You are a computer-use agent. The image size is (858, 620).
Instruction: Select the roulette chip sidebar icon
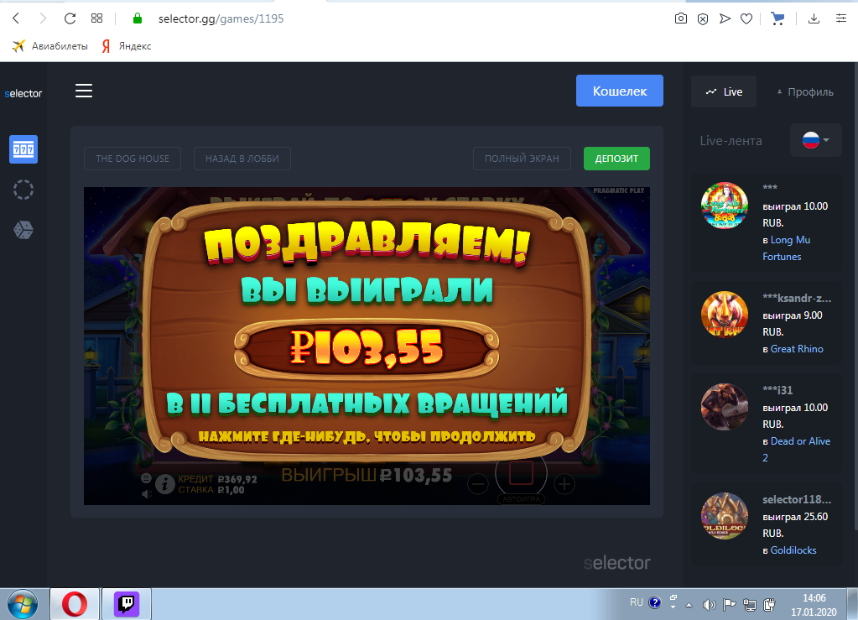coord(23,190)
